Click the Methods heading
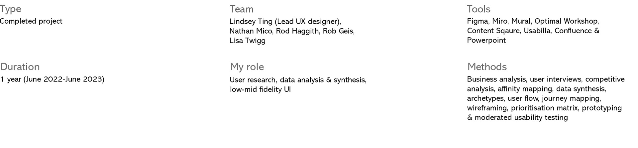 tap(487, 67)
